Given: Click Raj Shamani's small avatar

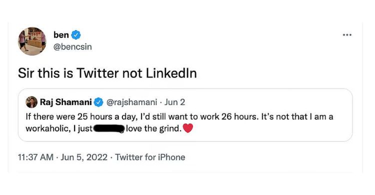Looking at the screenshot, I should click(31, 102).
